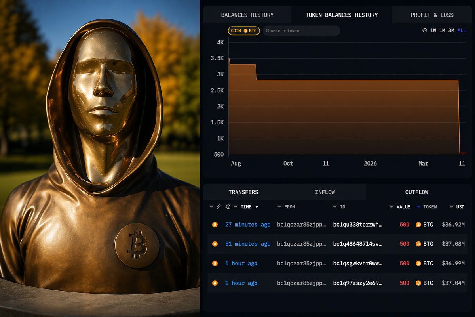Open the filter for the TIME column
This screenshot has width=475, height=317.
236,207
